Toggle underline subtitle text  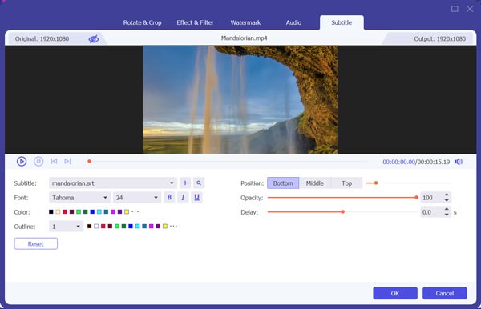tap(196, 198)
